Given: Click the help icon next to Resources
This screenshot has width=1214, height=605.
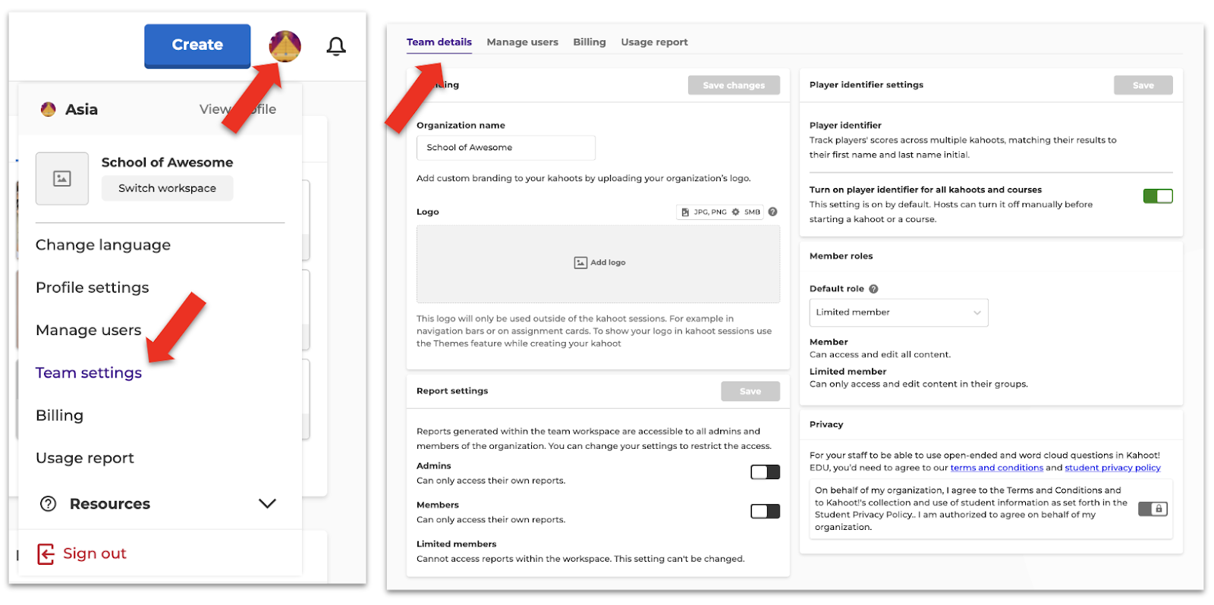Looking at the screenshot, I should click(x=49, y=503).
